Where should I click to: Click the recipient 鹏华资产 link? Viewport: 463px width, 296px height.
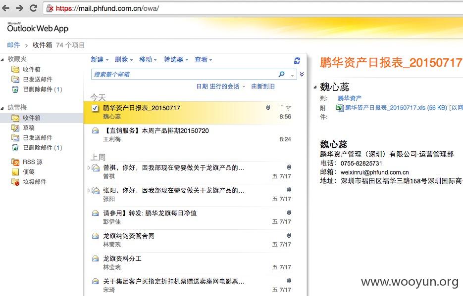point(350,98)
